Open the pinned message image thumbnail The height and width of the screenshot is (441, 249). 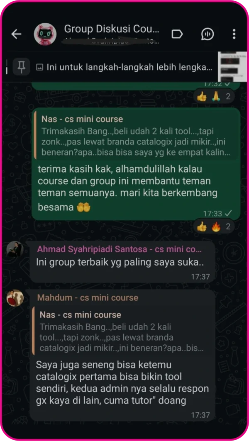tap(232, 67)
